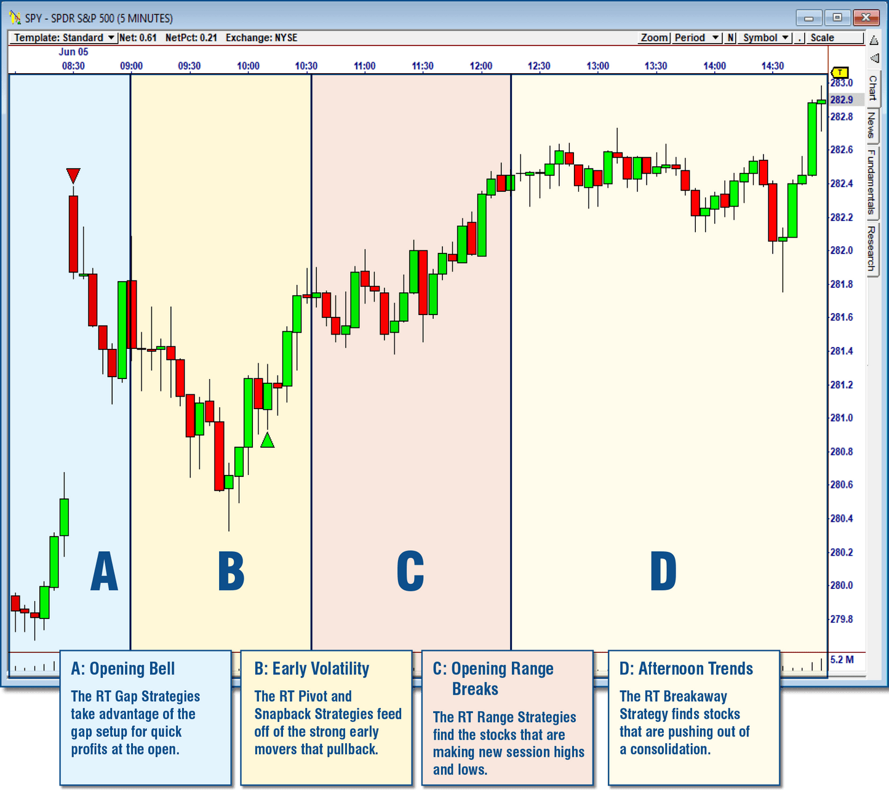Click the yellow T price marker

tap(840, 73)
